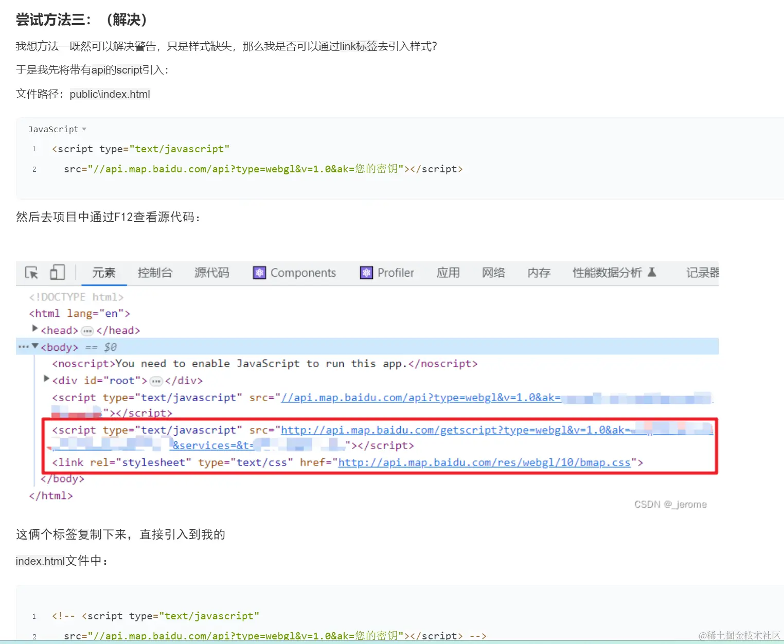Click the paragraph starting 我想方法一既然可以解决警告
The width and height of the screenshot is (784, 644).
[226, 46]
